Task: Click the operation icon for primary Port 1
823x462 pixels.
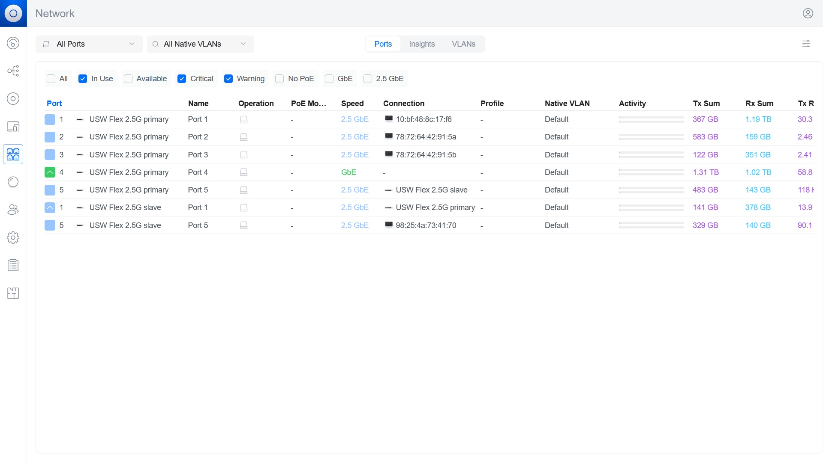Action: (x=243, y=119)
